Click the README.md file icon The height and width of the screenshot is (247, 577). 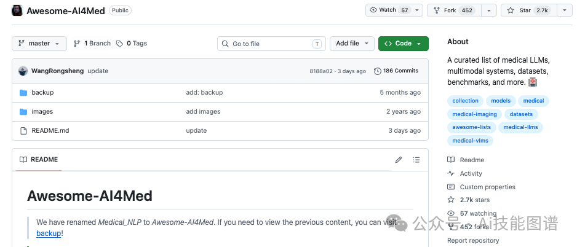(23, 130)
